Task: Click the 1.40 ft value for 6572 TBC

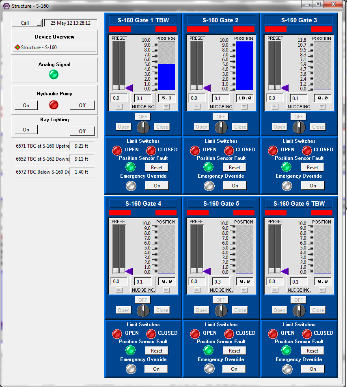Action: tap(82, 172)
